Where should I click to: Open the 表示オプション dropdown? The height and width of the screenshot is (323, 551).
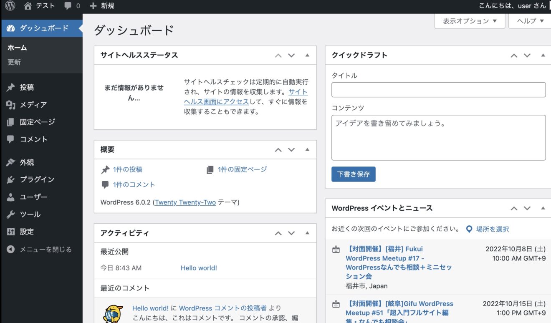pos(469,21)
